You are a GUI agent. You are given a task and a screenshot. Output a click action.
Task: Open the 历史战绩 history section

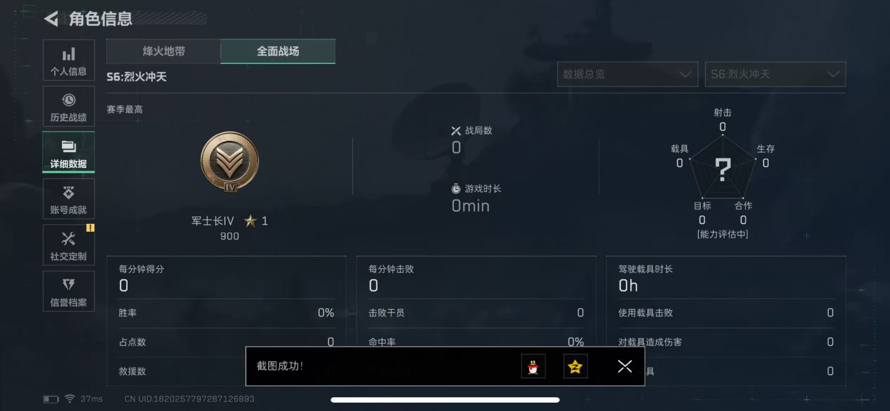point(69,107)
